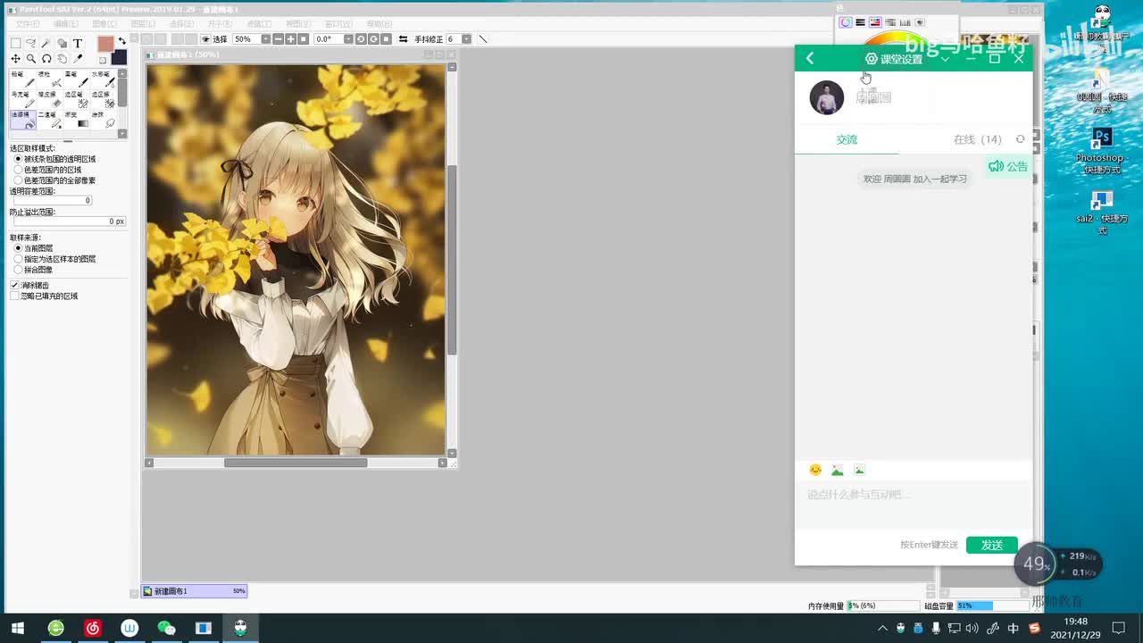The height and width of the screenshot is (643, 1143).
Task: Open the 50% zoom level dropdown
Action: (266, 39)
